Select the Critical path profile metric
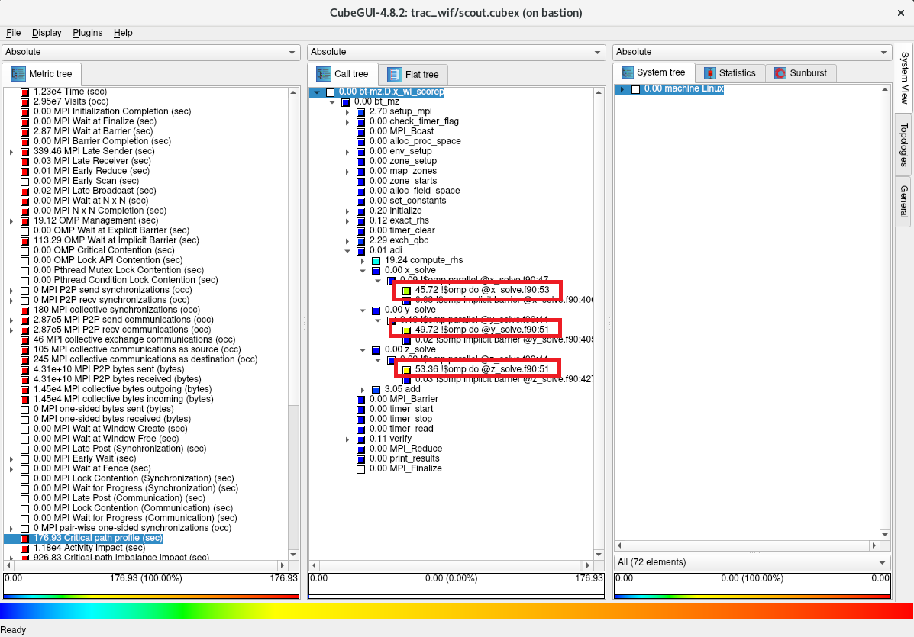The height and width of the screenshot is (637, 914). coord(98,538)
